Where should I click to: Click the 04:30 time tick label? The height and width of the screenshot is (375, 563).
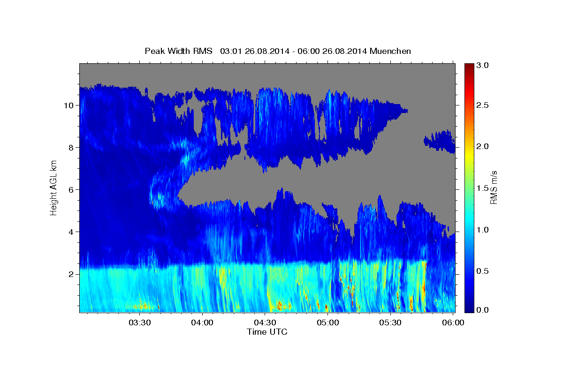265,322
